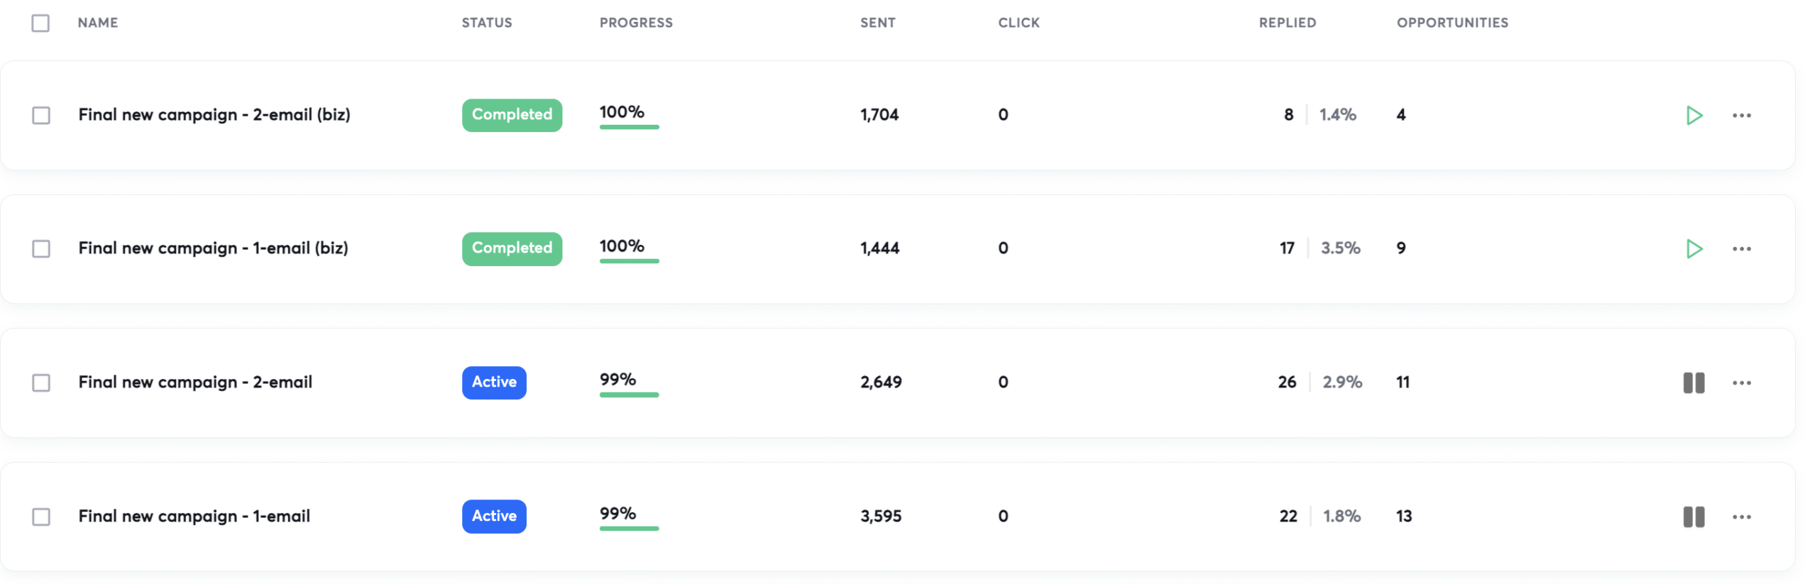Open three-dot menu for 2-email campaign
This screenshot has height=584, width=1817.
click(x=1741, y=382)
